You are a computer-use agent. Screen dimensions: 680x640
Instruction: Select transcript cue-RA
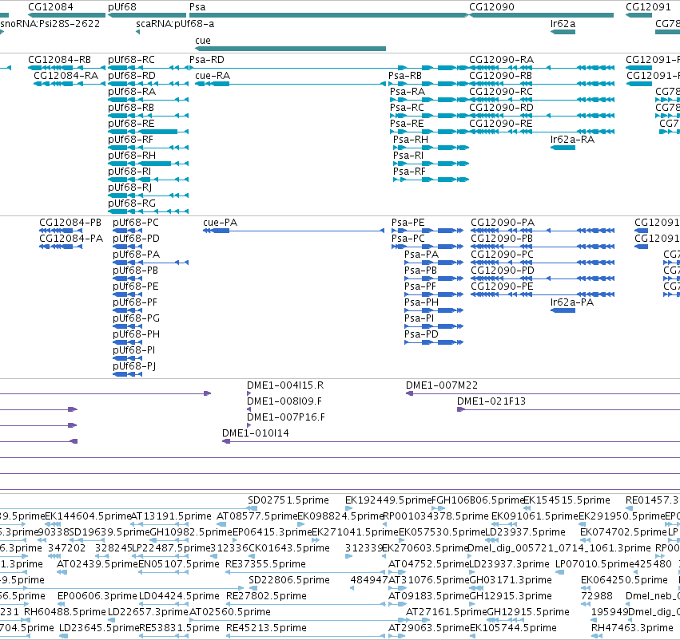pyautogui.click(x=291, y=84)
